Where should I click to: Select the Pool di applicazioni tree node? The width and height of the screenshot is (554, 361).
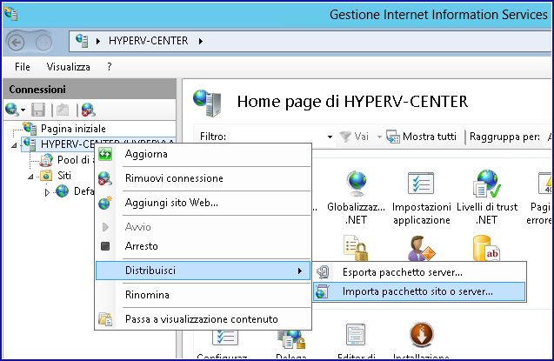[77, 160]
